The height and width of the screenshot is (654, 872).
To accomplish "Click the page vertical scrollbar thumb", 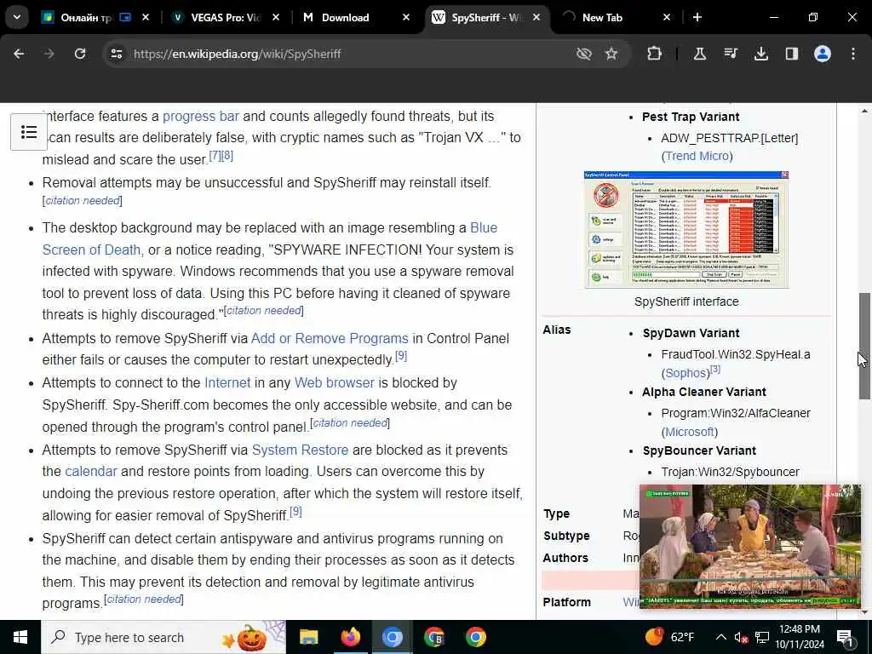I will pyautogui.click(x=864, y=346).
